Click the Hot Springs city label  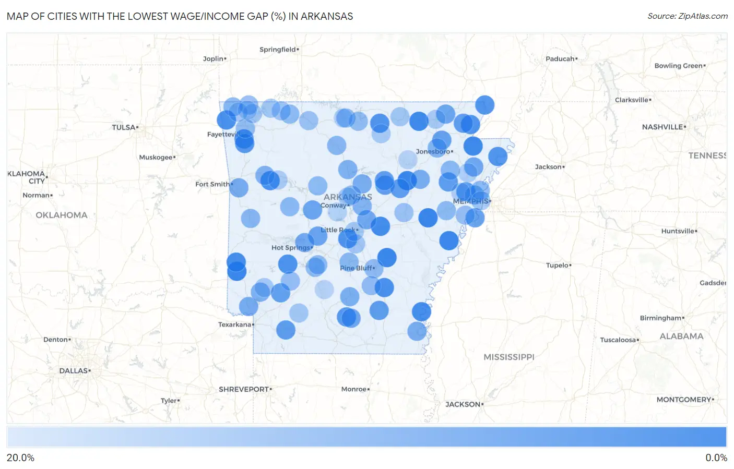[291, 248]
